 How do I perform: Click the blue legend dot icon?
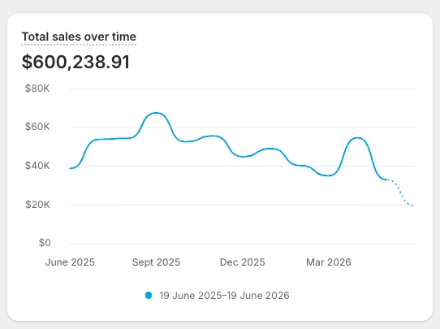(x=149, y=296)
